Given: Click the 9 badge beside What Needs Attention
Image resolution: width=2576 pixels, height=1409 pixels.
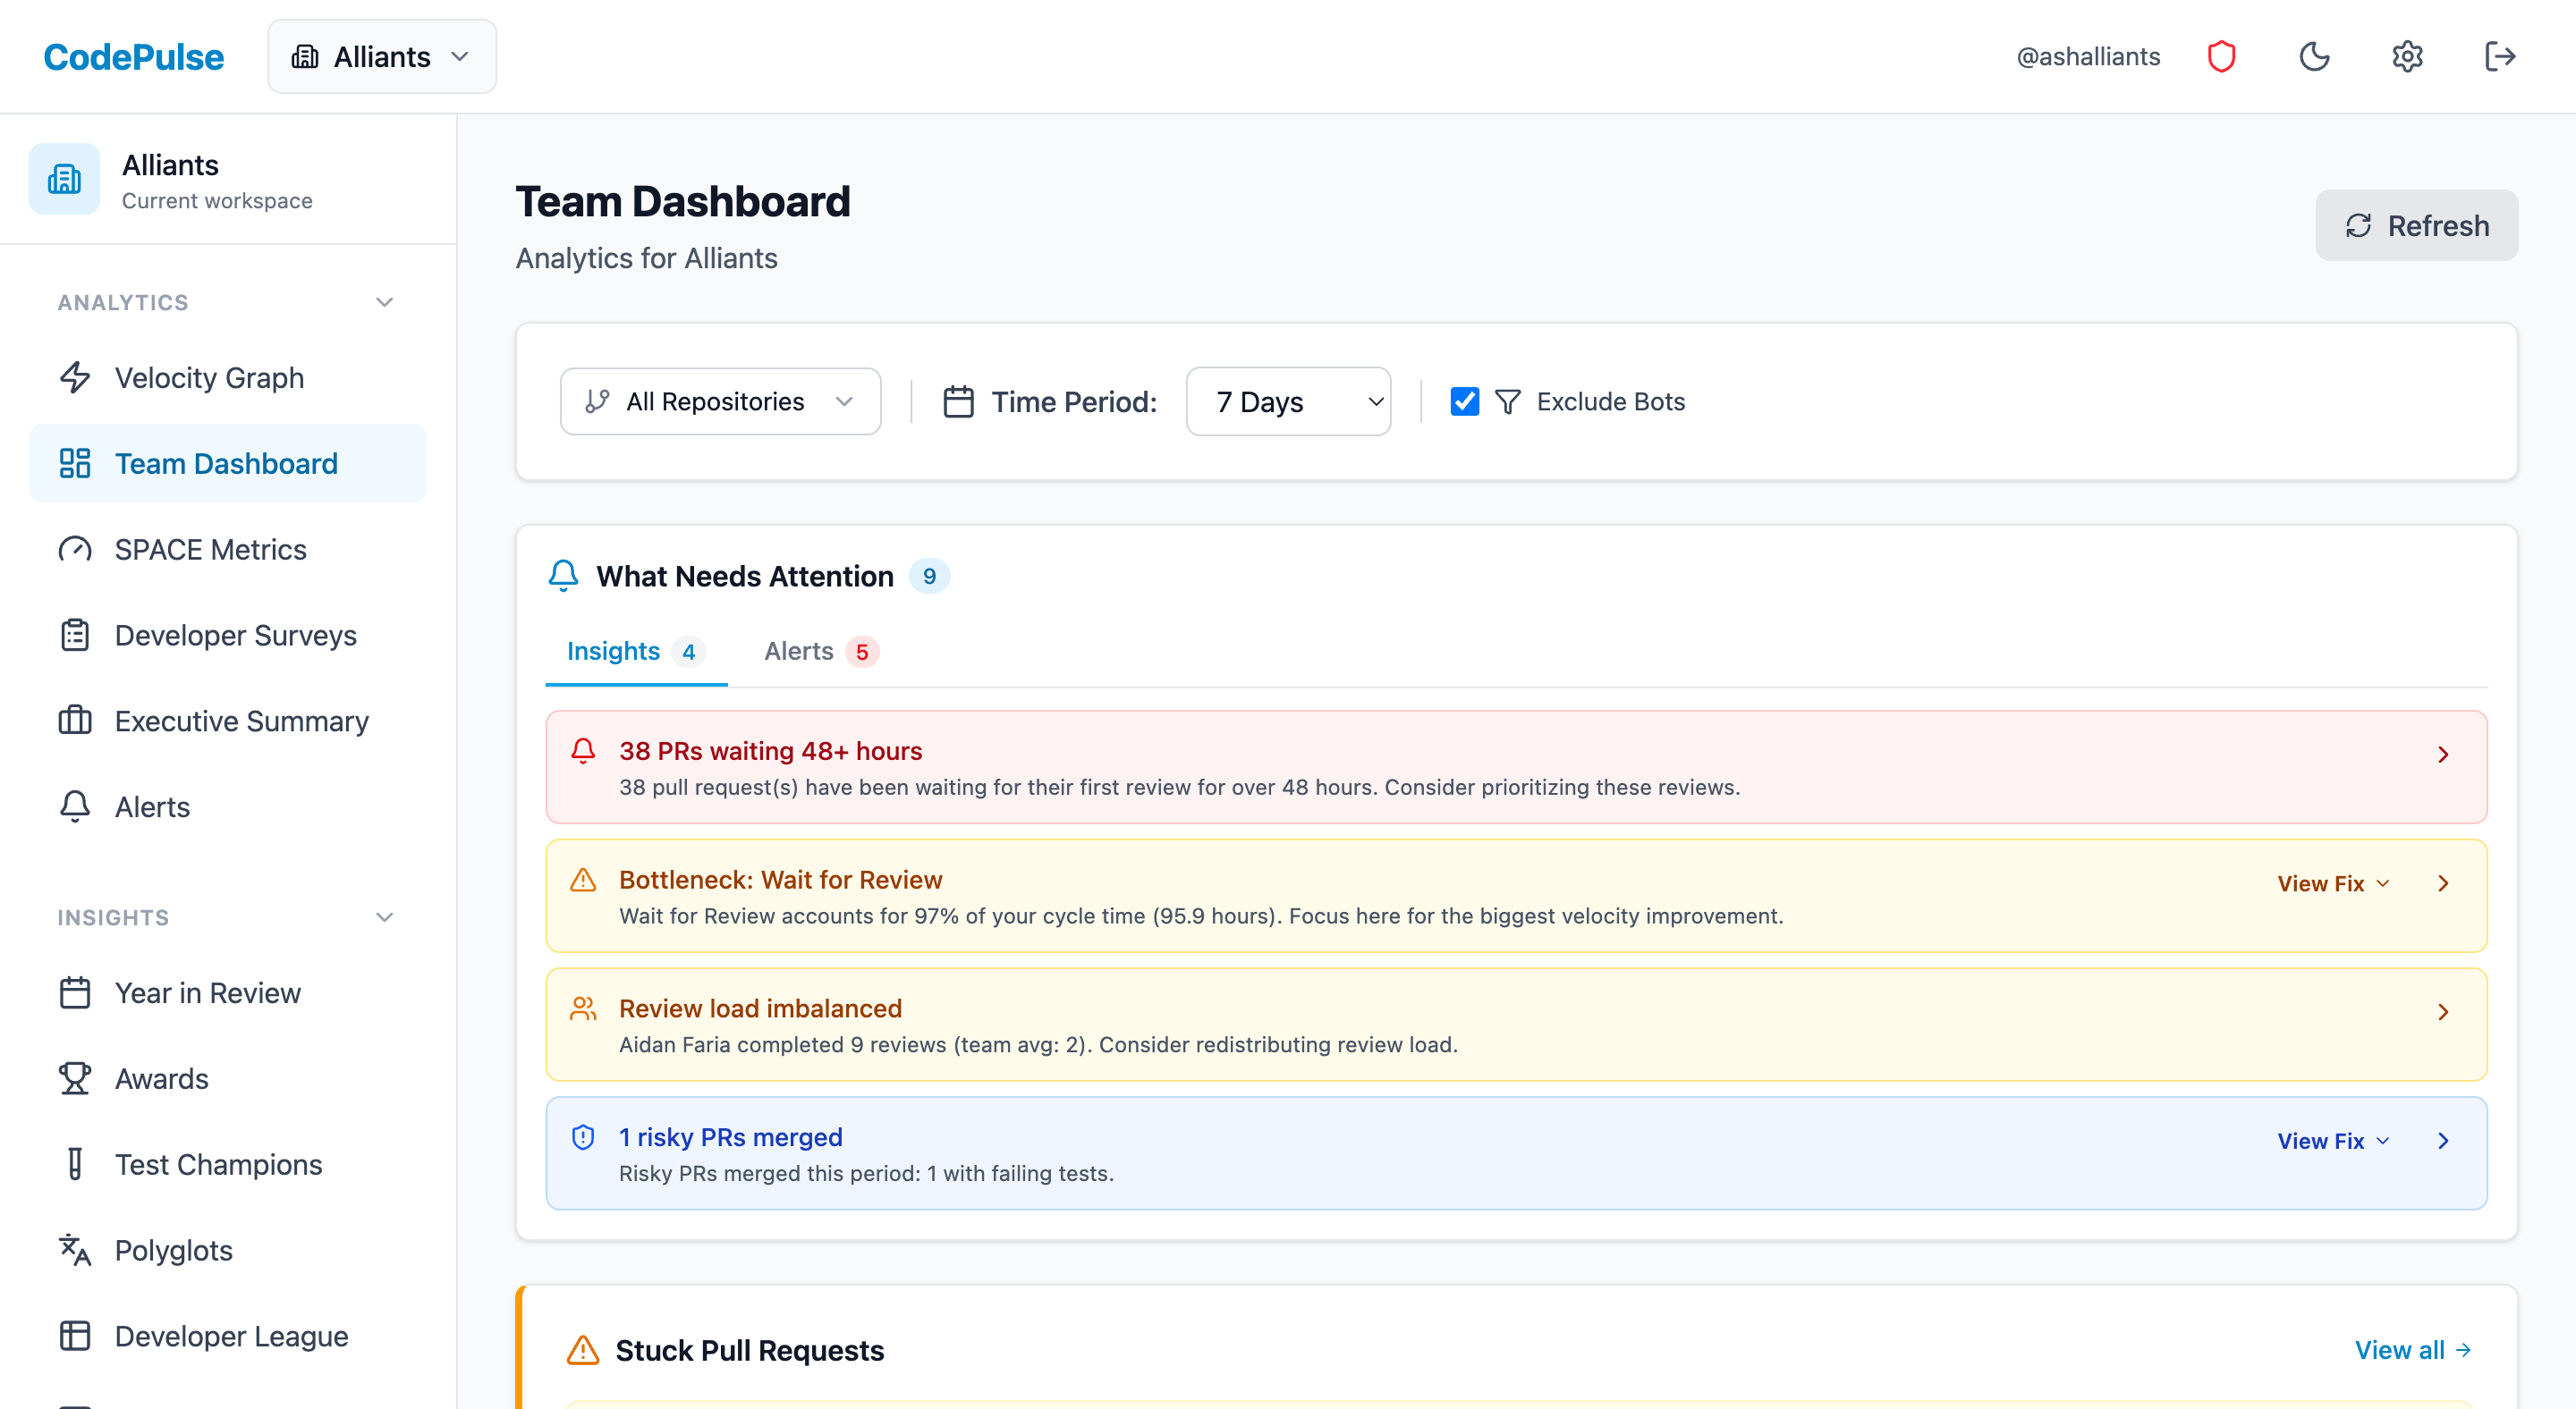Looking at the screenshot, I should [x=929, y=576].
